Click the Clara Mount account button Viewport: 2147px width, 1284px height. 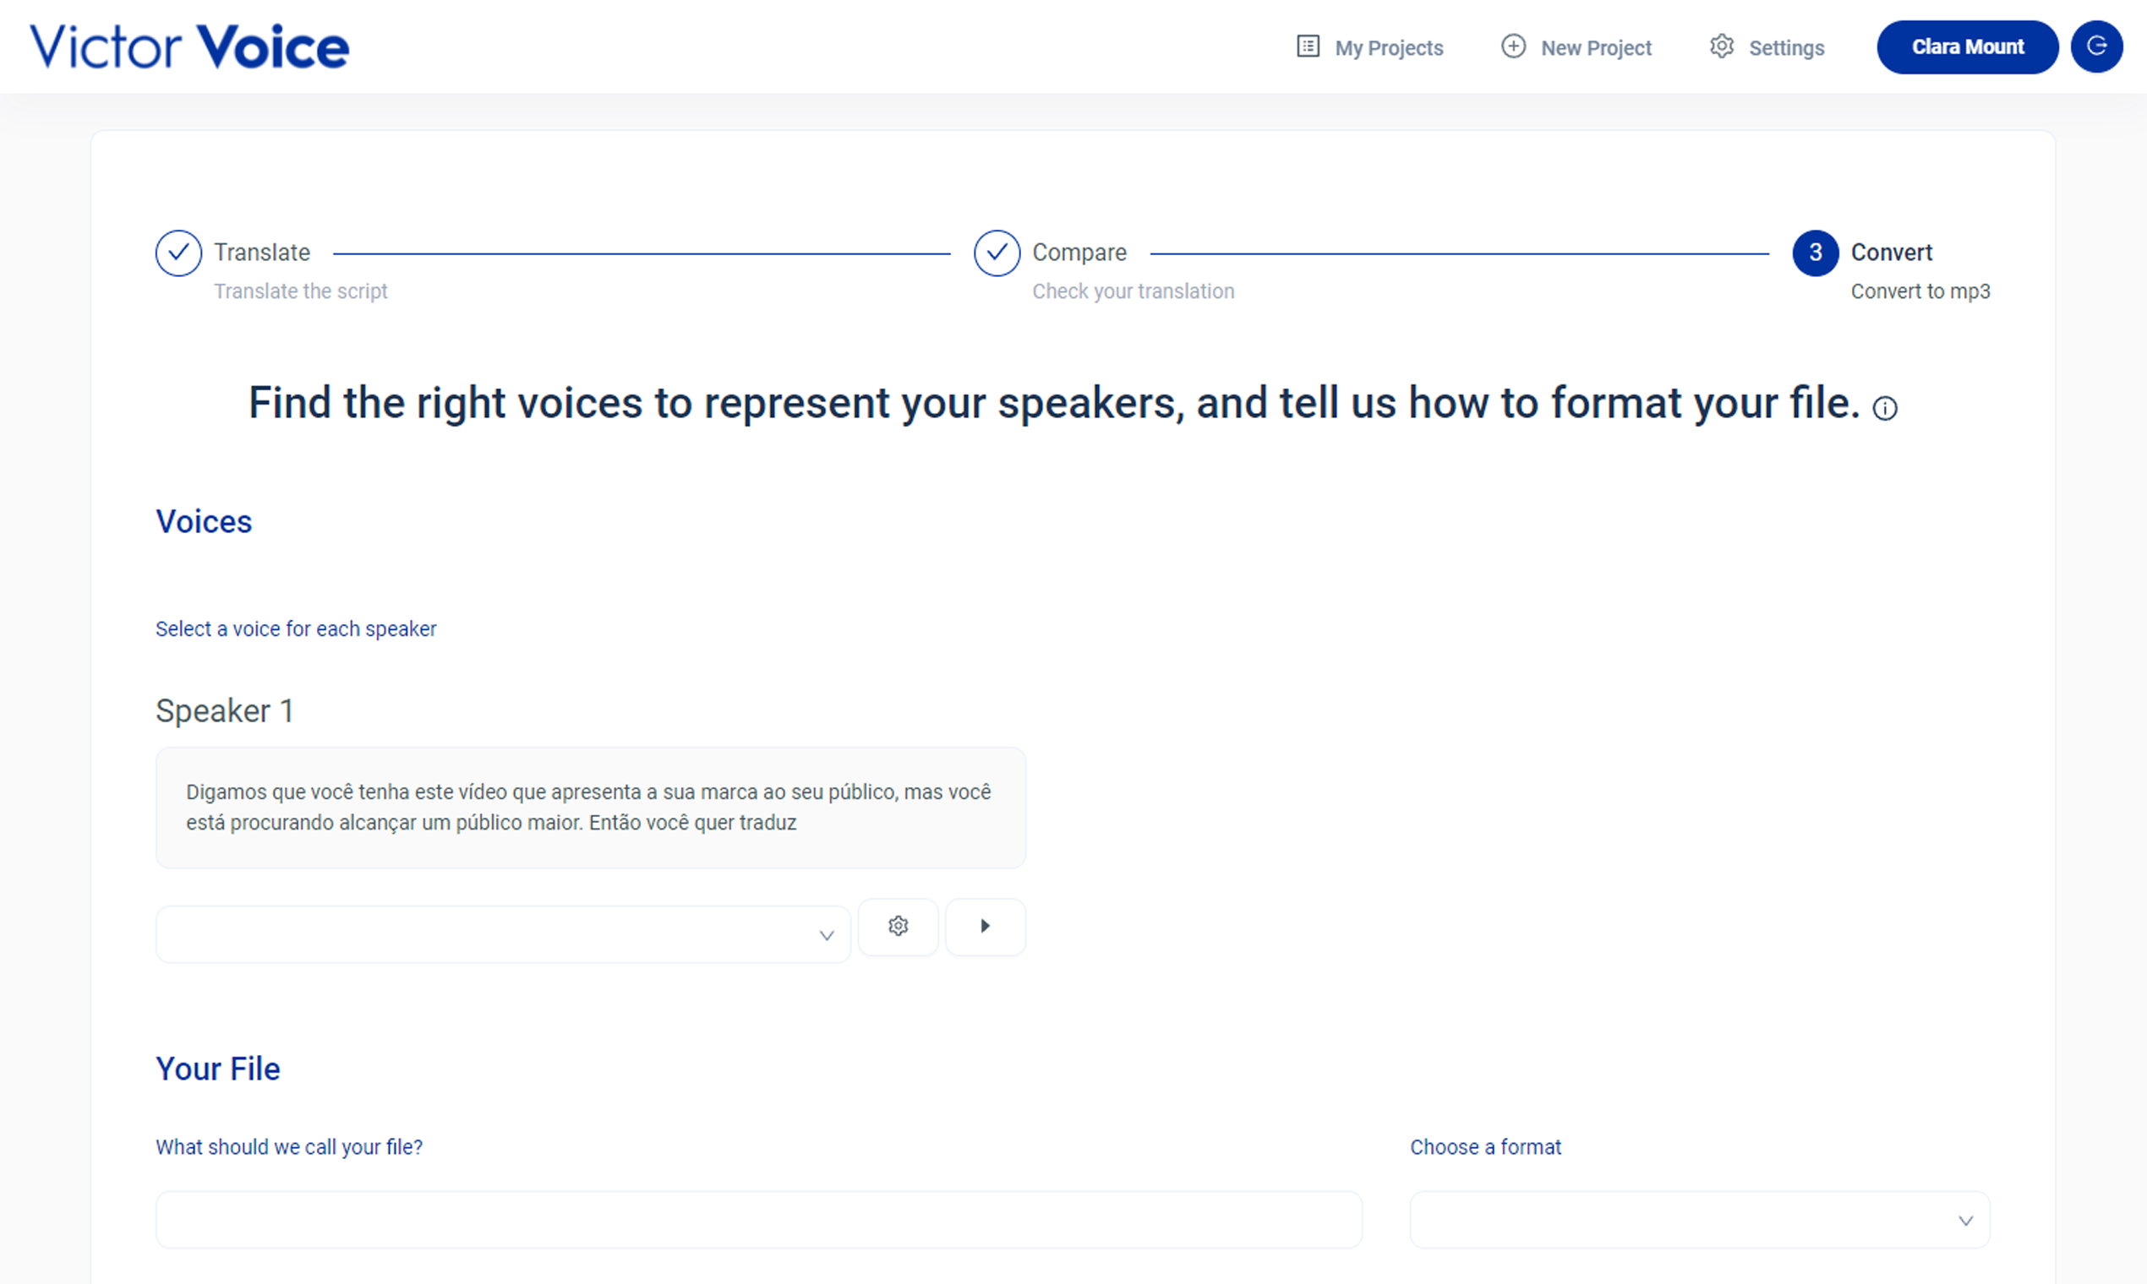coord(1966,46)
